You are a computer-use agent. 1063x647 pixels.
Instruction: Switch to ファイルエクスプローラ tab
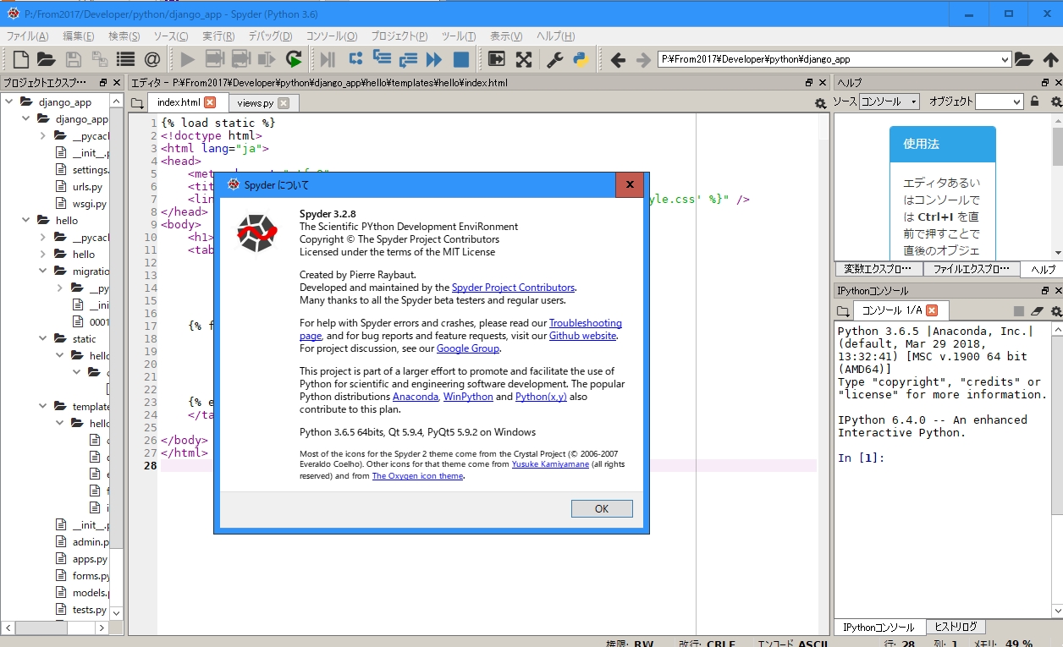[971, 269]
